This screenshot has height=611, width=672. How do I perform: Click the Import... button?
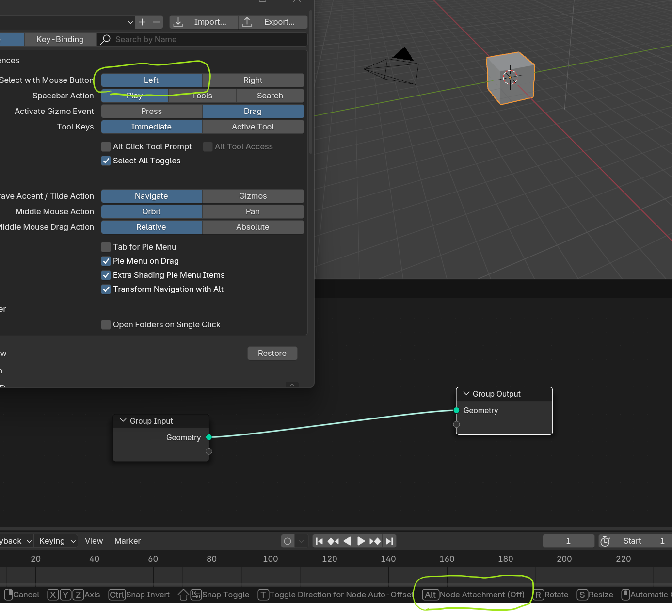coord(204,22)
